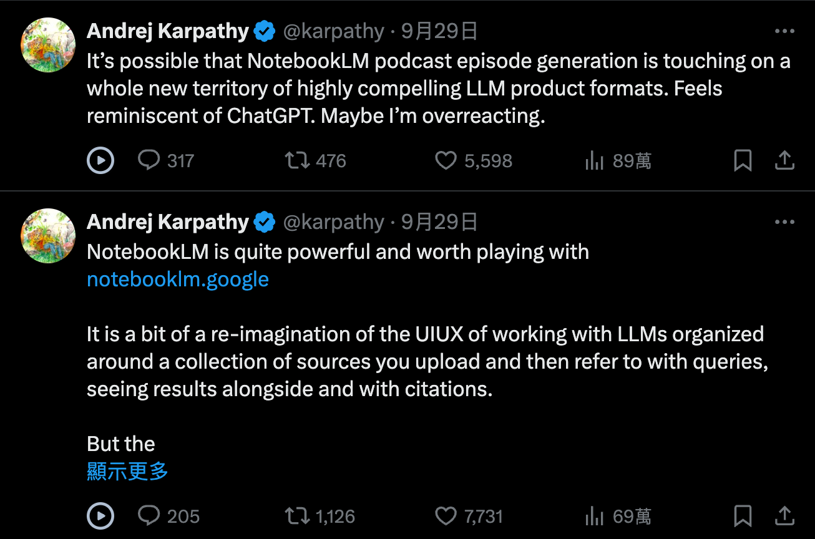Expand the tweet via 顯示更多
This screenshot has height=539, width=815.
point(127,473)
